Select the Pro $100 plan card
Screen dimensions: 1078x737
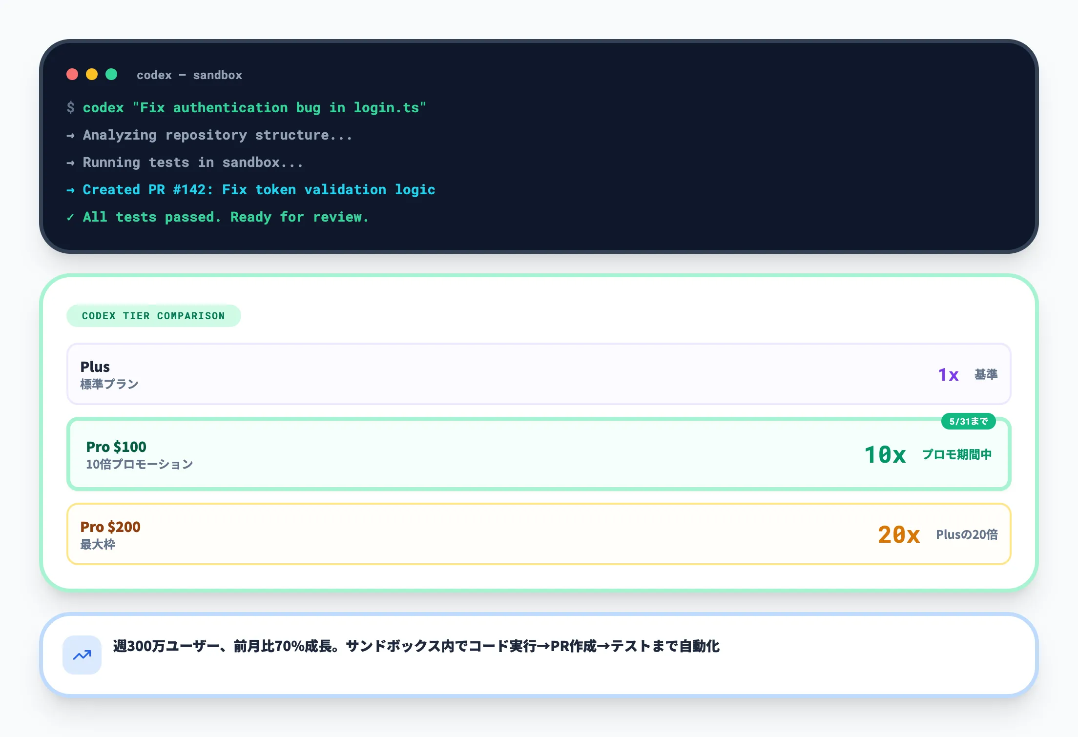[x=539, y=454]
